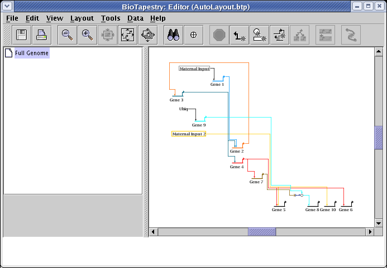This screenshot has height=268, width=387.
Task: Click the crosshair center icon
Action: click(x=194, y=35)
